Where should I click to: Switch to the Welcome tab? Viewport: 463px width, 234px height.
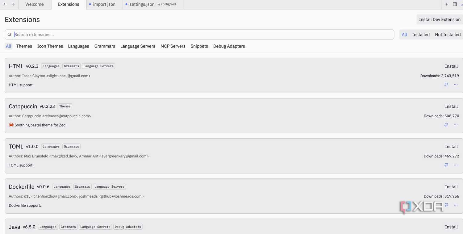(35, 4)
